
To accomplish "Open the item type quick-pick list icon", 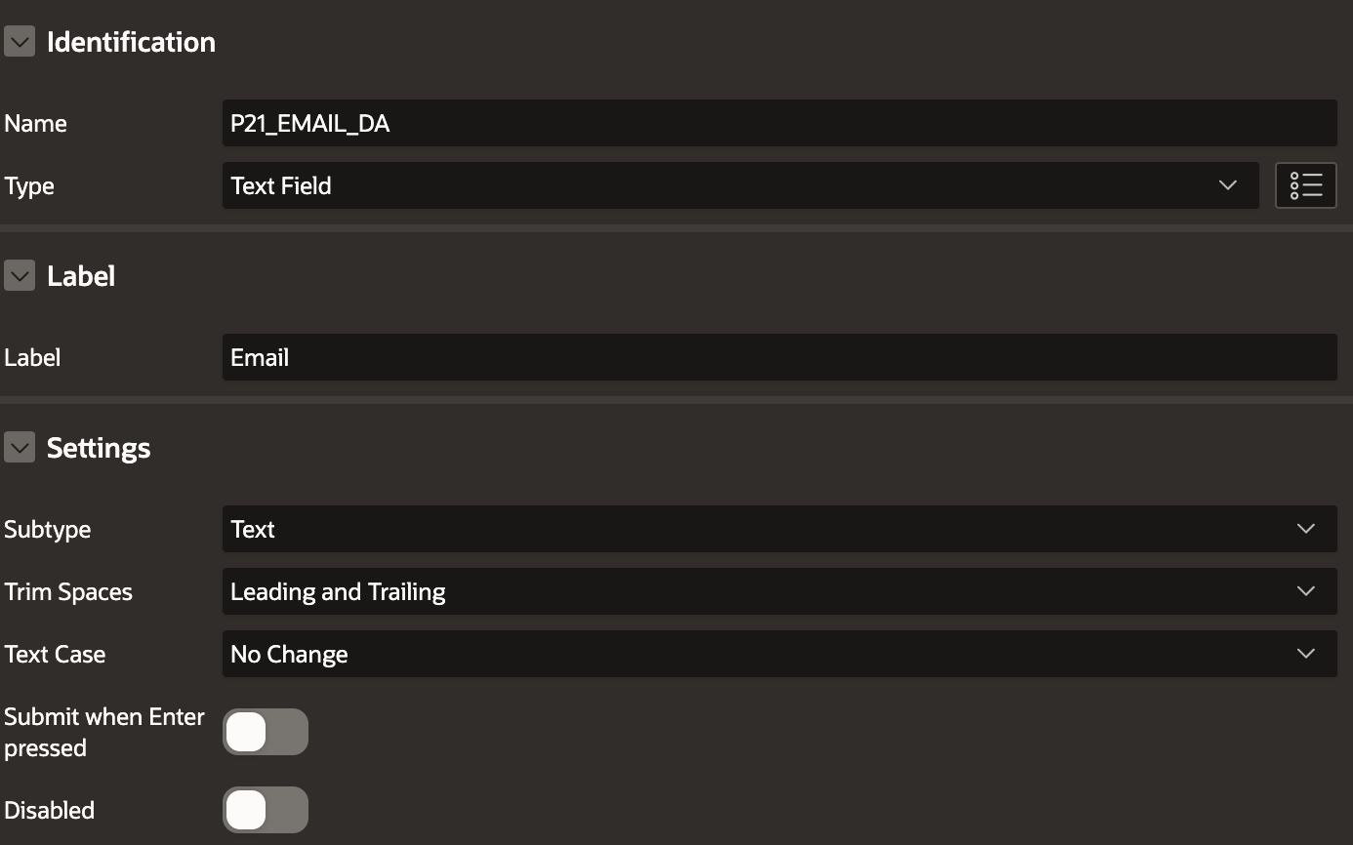I will [x=1305, y=185].
